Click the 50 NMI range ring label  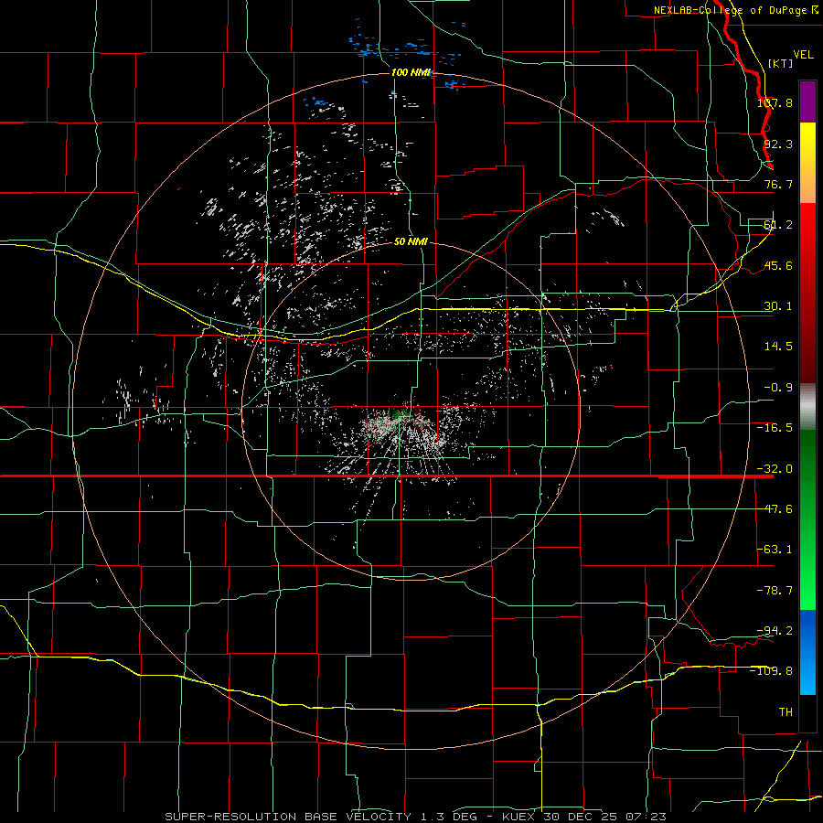pyautogui.click(x=411, y=242)
